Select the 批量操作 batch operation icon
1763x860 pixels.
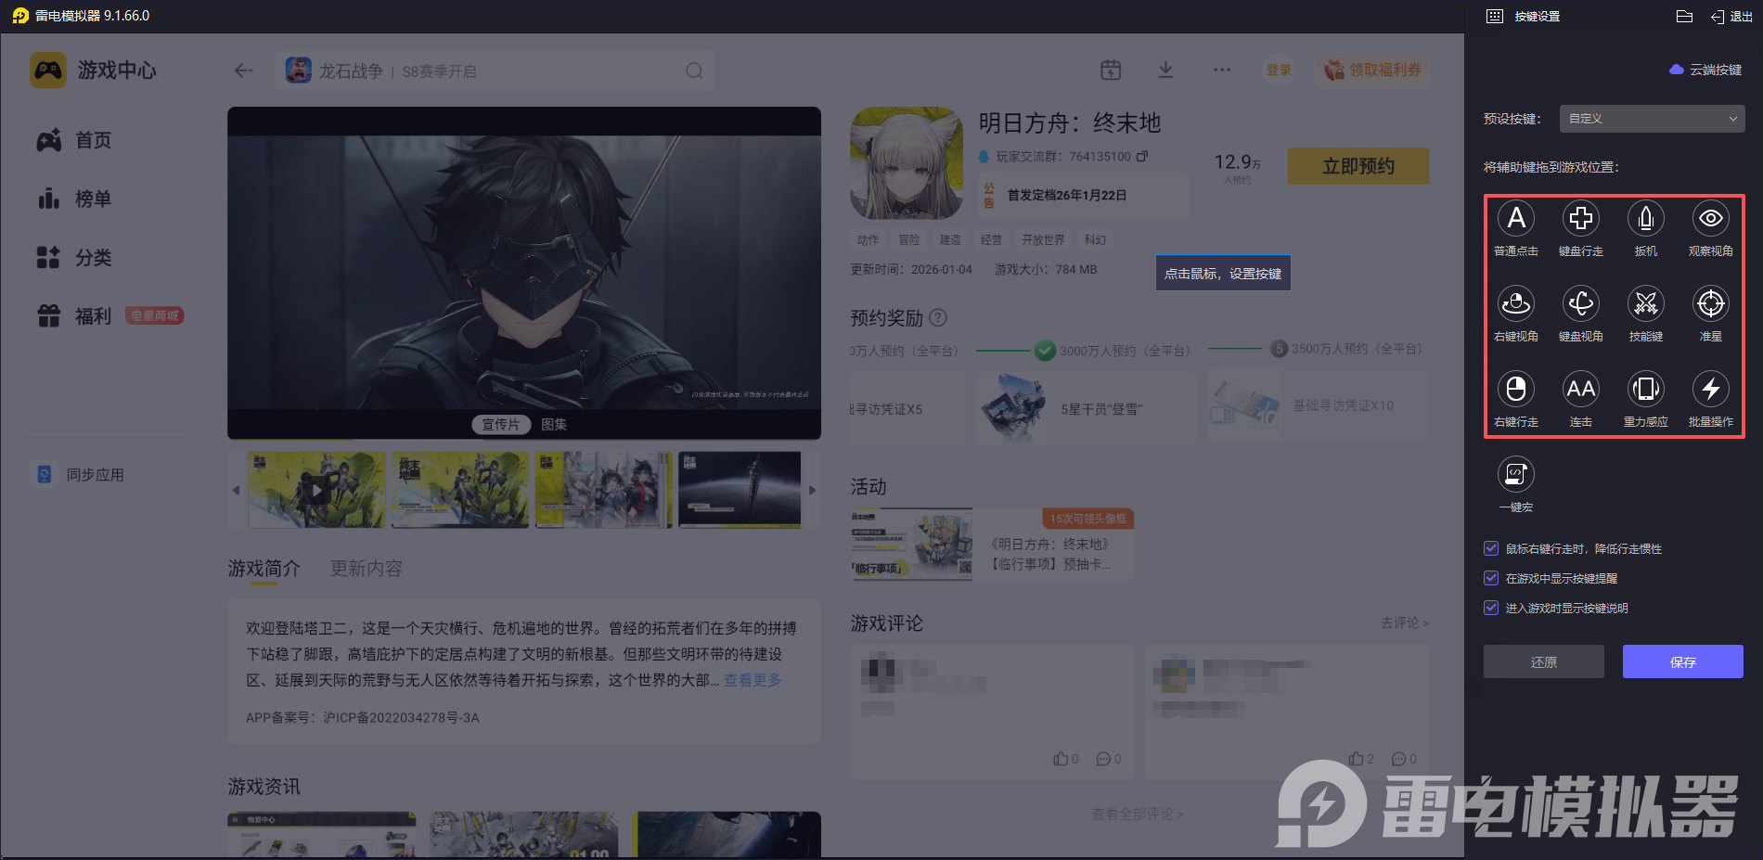[x=1711, y=389]
